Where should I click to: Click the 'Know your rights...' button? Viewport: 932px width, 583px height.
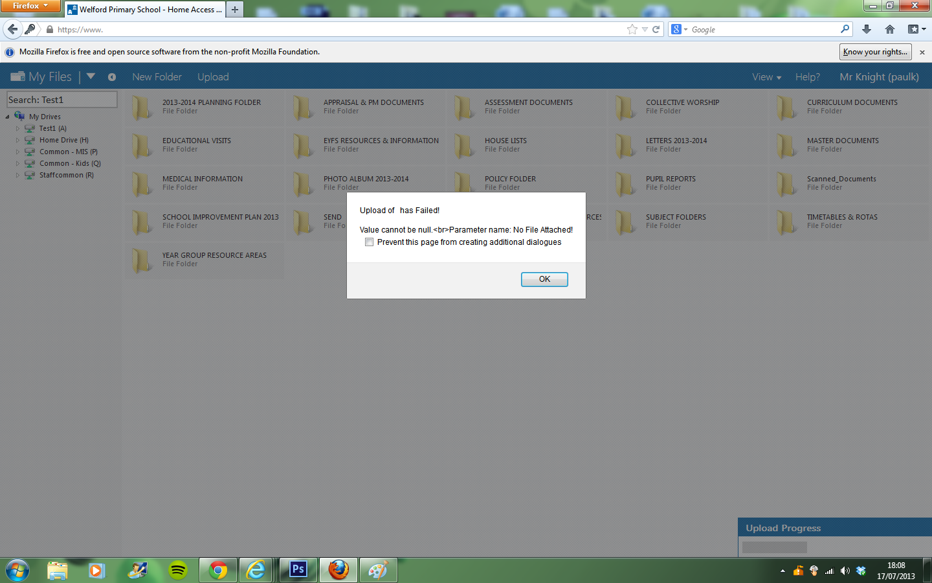(875, 52)
